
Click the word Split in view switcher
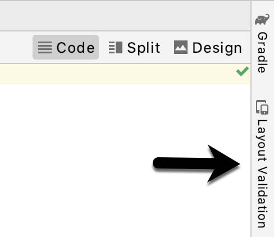pyautogui.click(x=144, y=48)
